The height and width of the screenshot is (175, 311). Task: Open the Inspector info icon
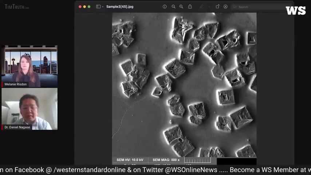(165, 7)
